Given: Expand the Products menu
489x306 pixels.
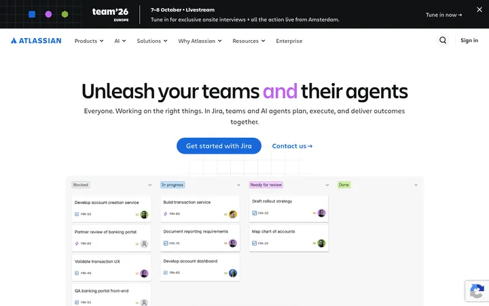Looking at the screenshot, I should [89, 41].
